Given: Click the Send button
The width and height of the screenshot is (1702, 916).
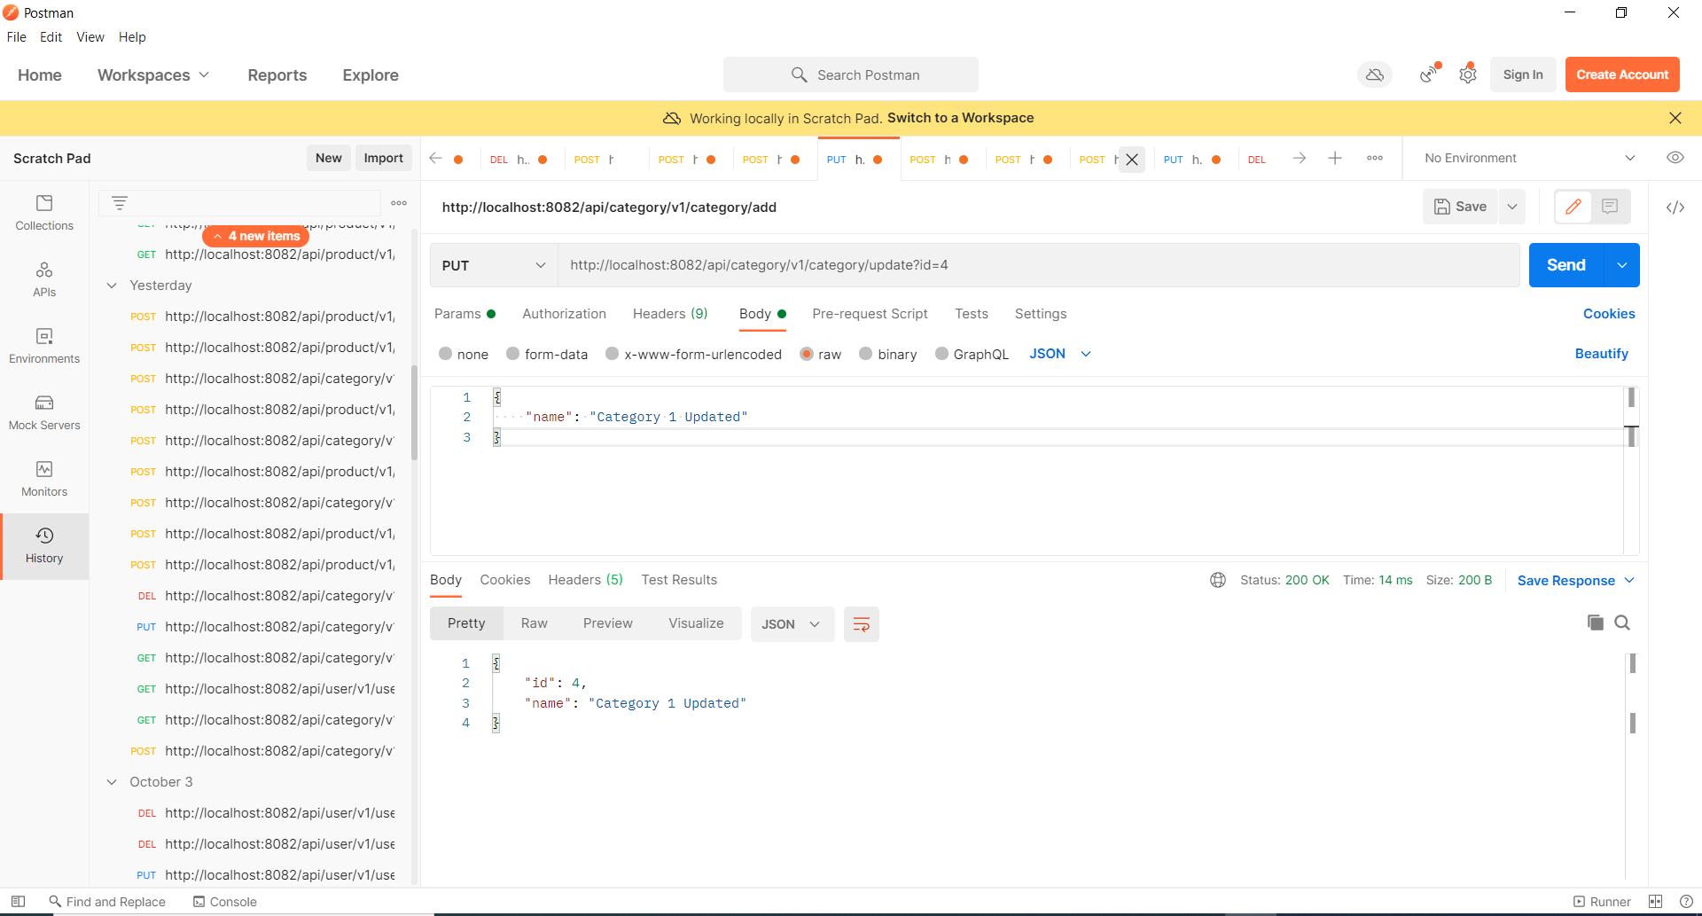Looking at the screenshot, I should (1566, 265).
